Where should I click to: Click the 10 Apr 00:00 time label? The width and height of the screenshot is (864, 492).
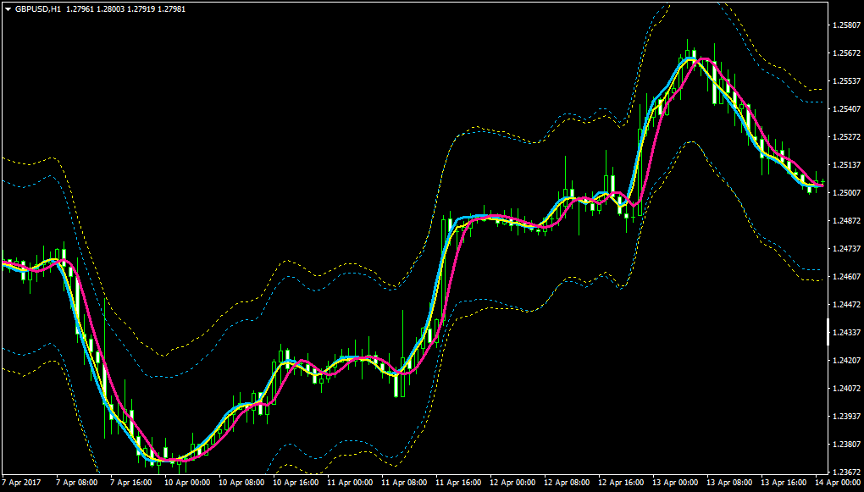pos(186,483)
